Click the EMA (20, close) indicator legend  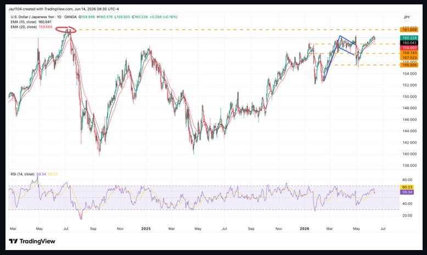point(24,27)
